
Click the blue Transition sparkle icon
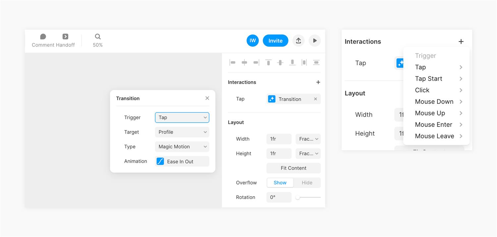point(272,99)
